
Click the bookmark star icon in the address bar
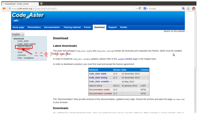click(134, 8)
